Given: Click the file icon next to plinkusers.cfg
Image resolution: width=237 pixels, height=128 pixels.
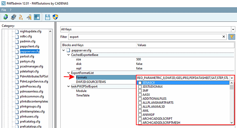Looking at the screenshot, I should click(x=17, y=117).
